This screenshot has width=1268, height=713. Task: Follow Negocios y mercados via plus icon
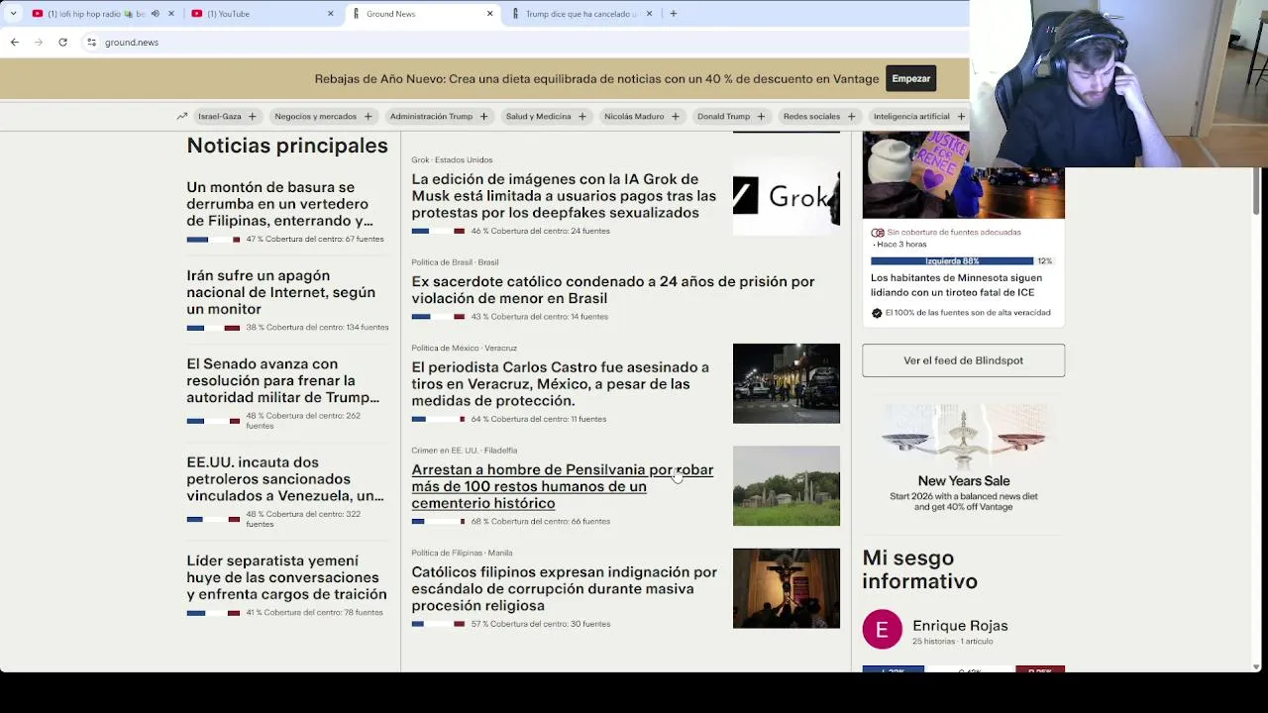click(368, 116)
